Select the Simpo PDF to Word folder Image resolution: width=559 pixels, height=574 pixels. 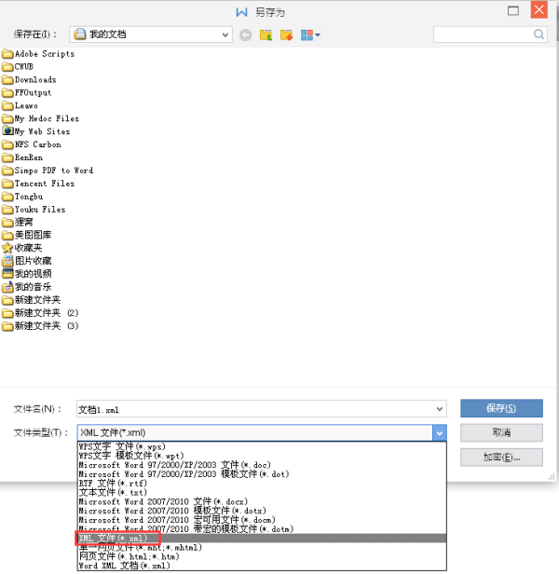click(48, 171)
